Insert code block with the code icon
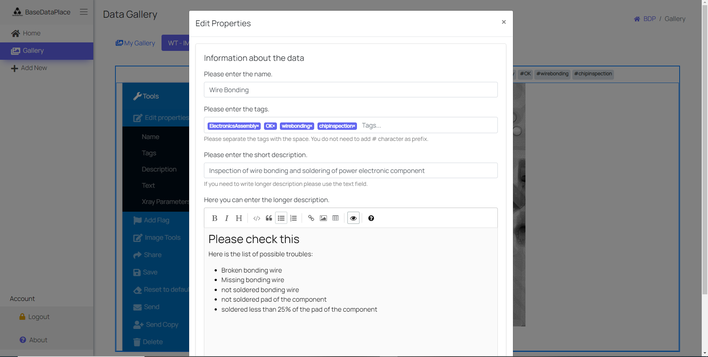The height and width of the screenshot is (357, 708). coord(257,218)
